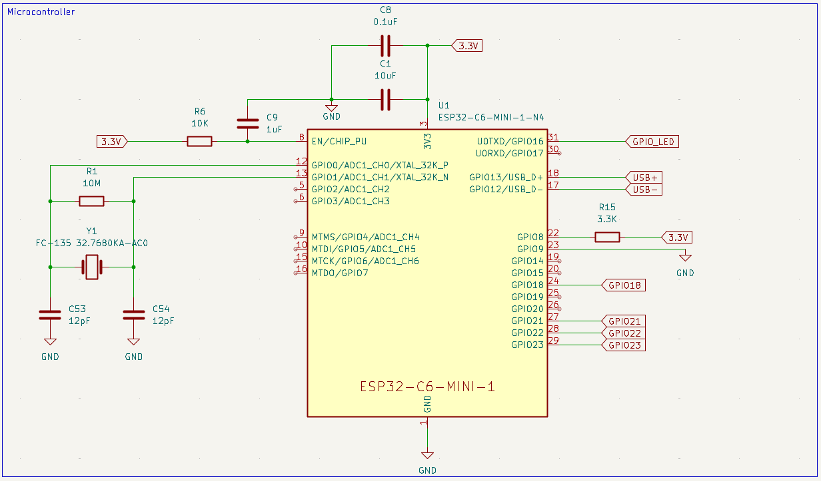The width and height of the screenshot is (821, 481).
Task: Click the 10uF value text of C1
Action: coord(385,75)
